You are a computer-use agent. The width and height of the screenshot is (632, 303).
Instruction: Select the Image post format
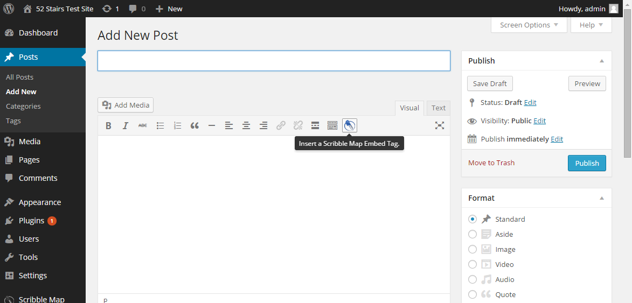tap(473, 250)
